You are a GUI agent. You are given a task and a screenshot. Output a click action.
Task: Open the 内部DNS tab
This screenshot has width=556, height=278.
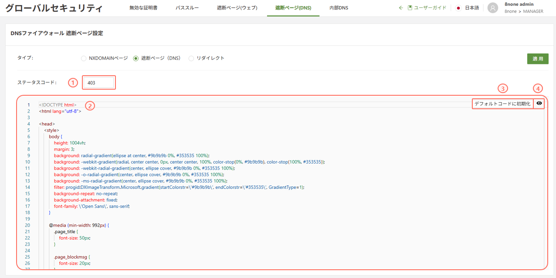339,8
